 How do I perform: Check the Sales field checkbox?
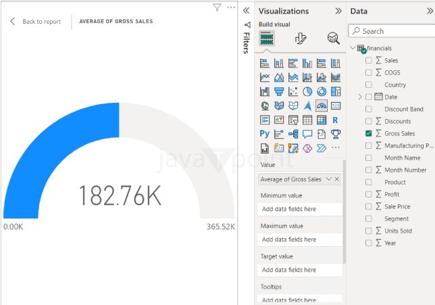click(368, 60)
